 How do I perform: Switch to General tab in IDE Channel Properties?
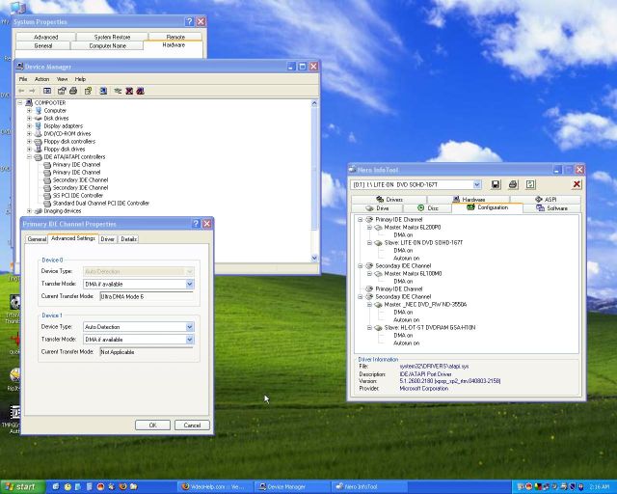[37, 239]
